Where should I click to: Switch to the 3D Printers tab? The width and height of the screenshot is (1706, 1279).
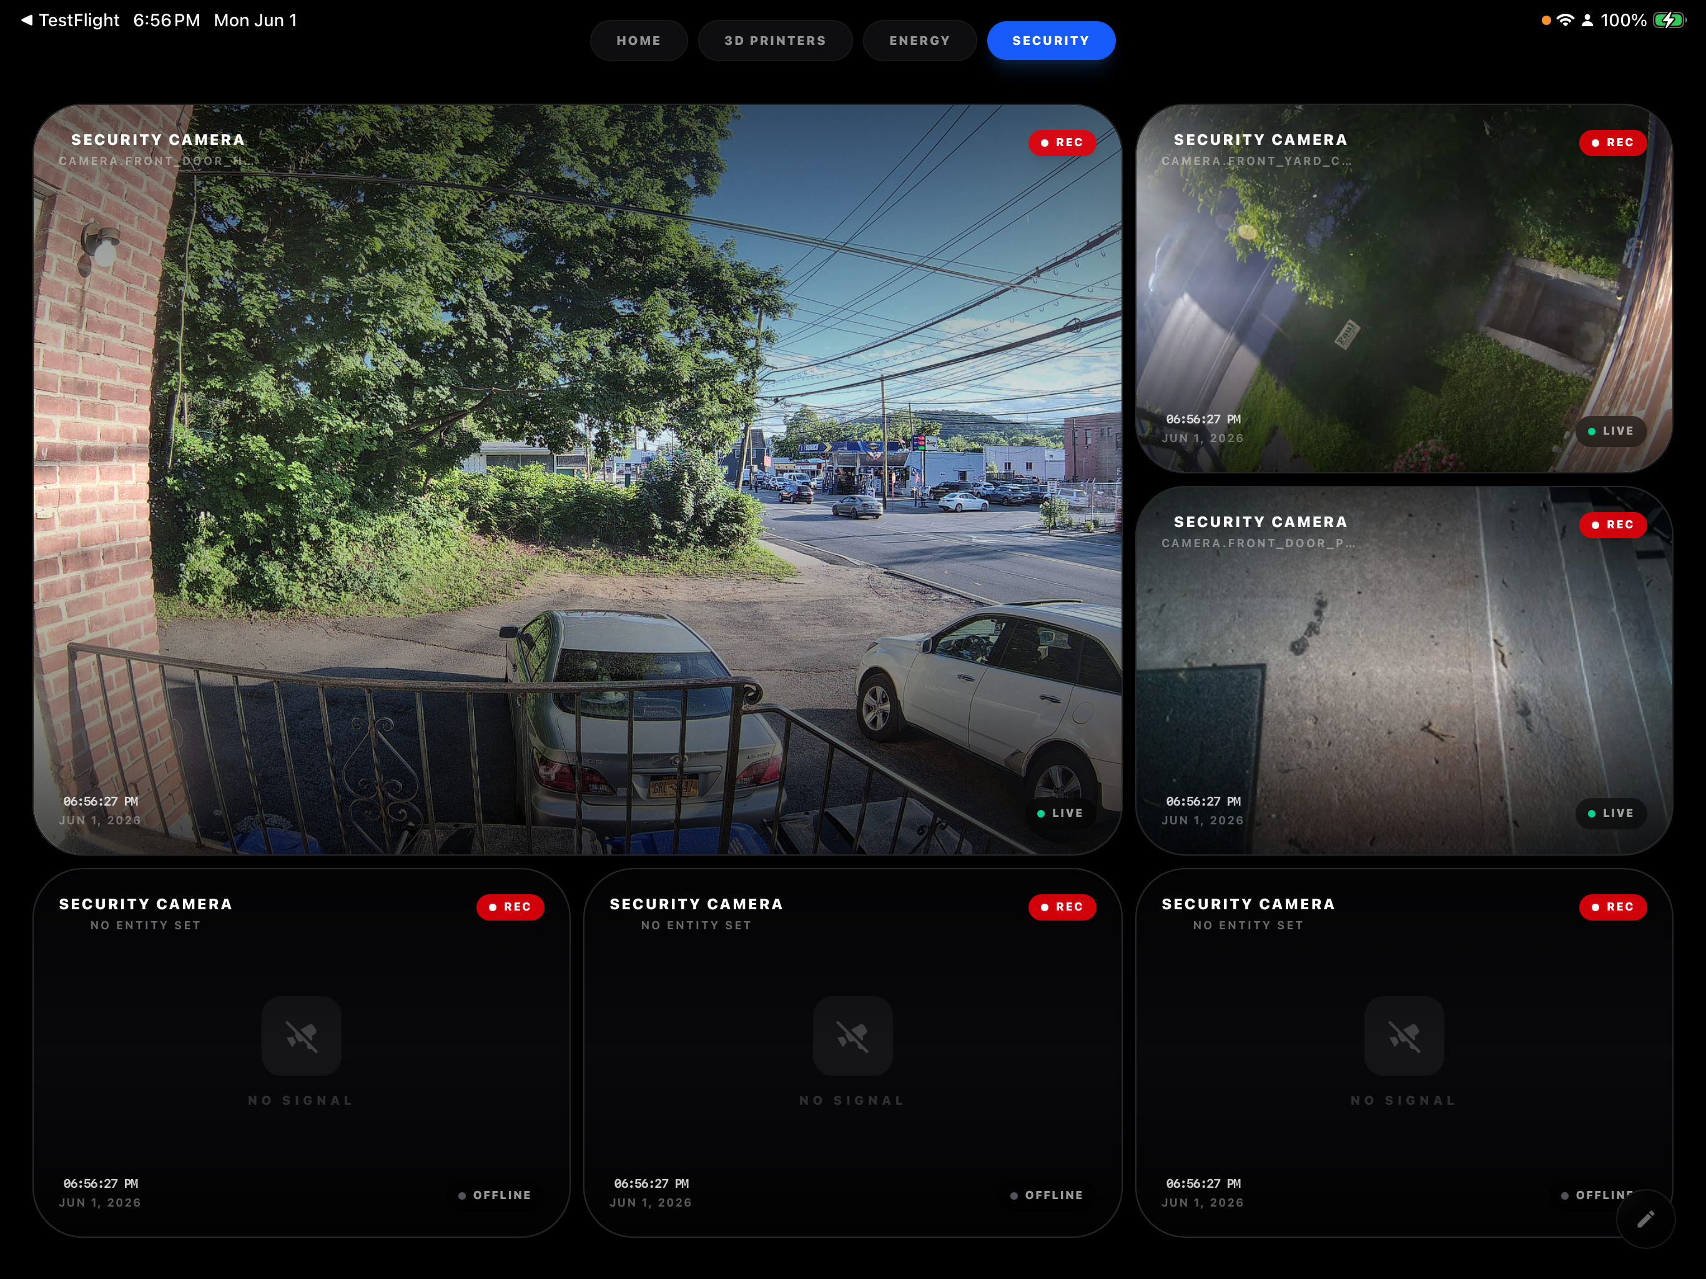coord(774,40)
